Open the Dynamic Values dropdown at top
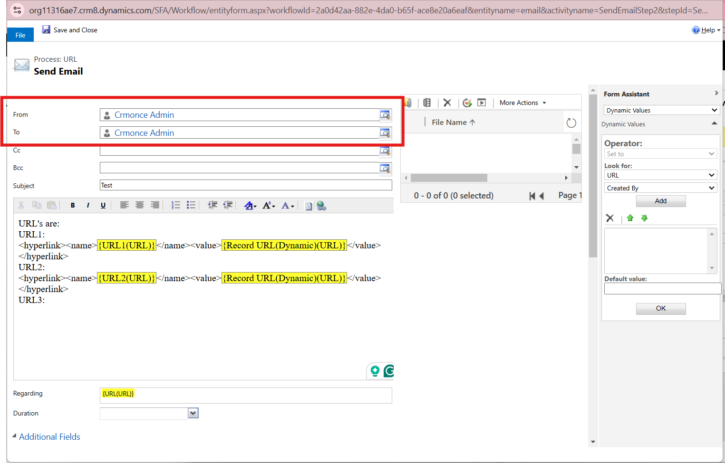Screen dimensions: 725x463 pos(662,110)
